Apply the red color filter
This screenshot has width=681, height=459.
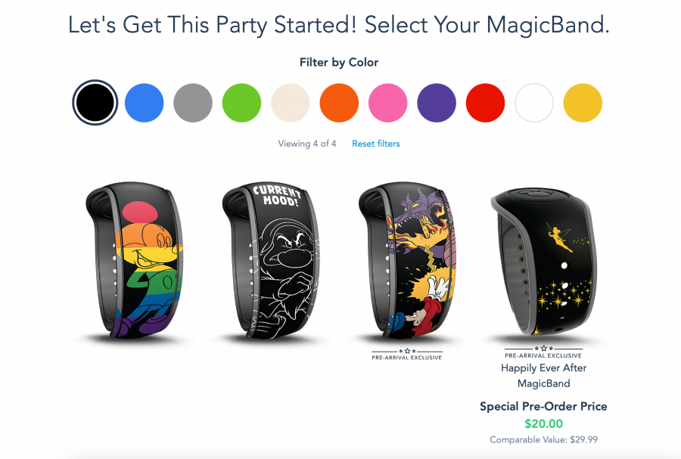(x=485, y=103)
